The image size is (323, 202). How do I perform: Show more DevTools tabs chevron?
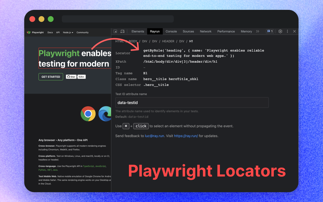(258, 31)
